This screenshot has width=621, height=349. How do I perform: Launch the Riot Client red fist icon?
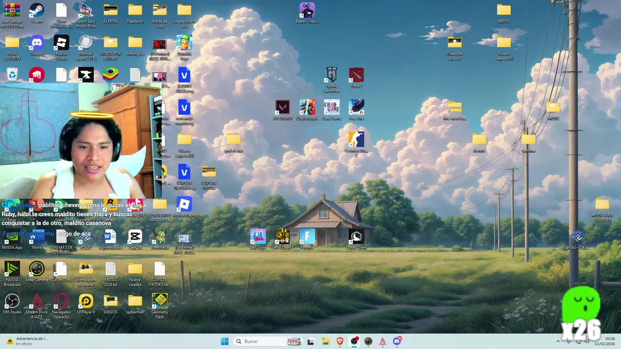pyautogui.click(x=36, y=75)
